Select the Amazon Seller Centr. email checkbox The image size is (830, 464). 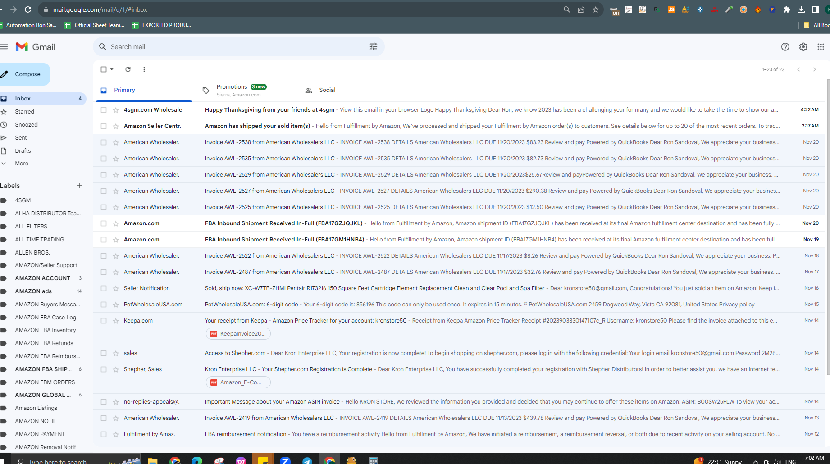coord(104,126)
